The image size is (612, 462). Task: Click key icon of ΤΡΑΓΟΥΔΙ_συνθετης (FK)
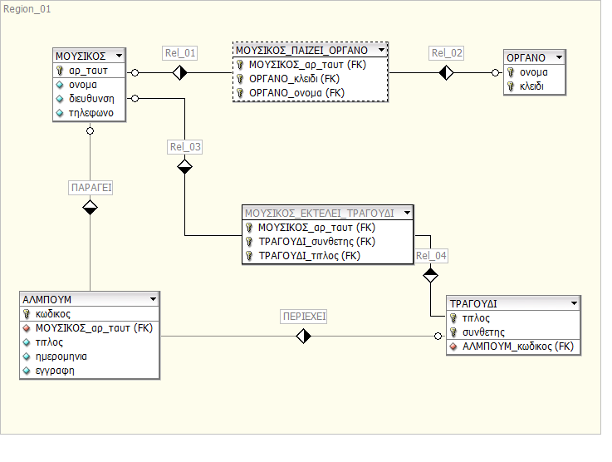pyautogui.click(x=249, y=241)
